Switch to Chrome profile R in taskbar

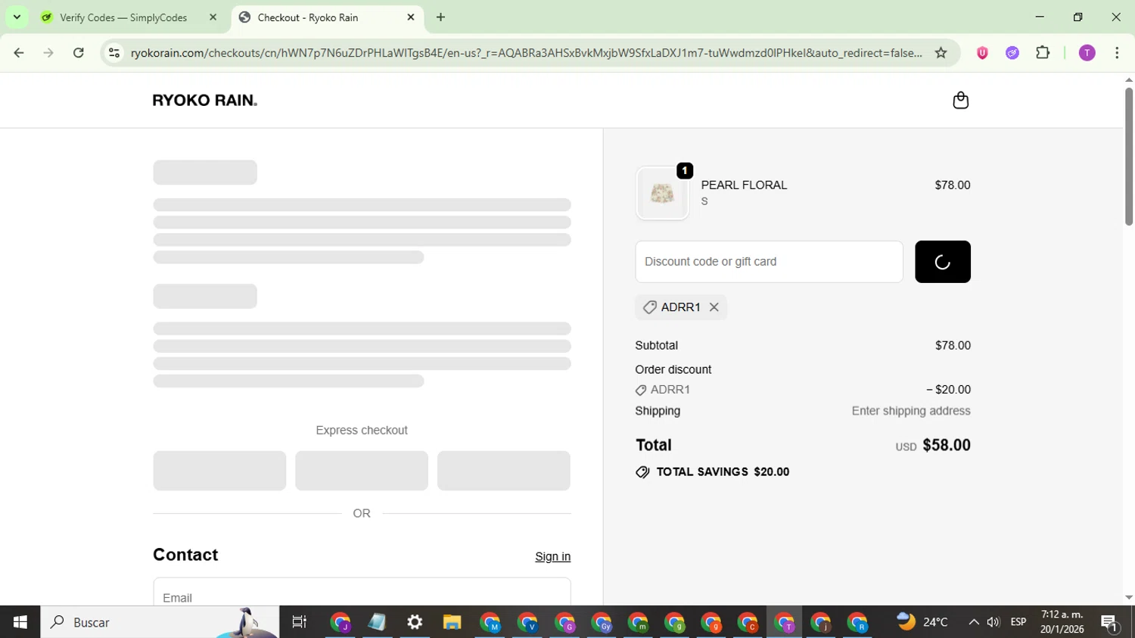pos(858,623)
